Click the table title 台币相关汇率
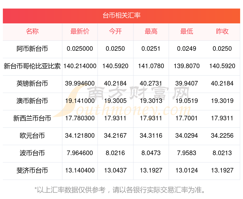 (121, 15)
